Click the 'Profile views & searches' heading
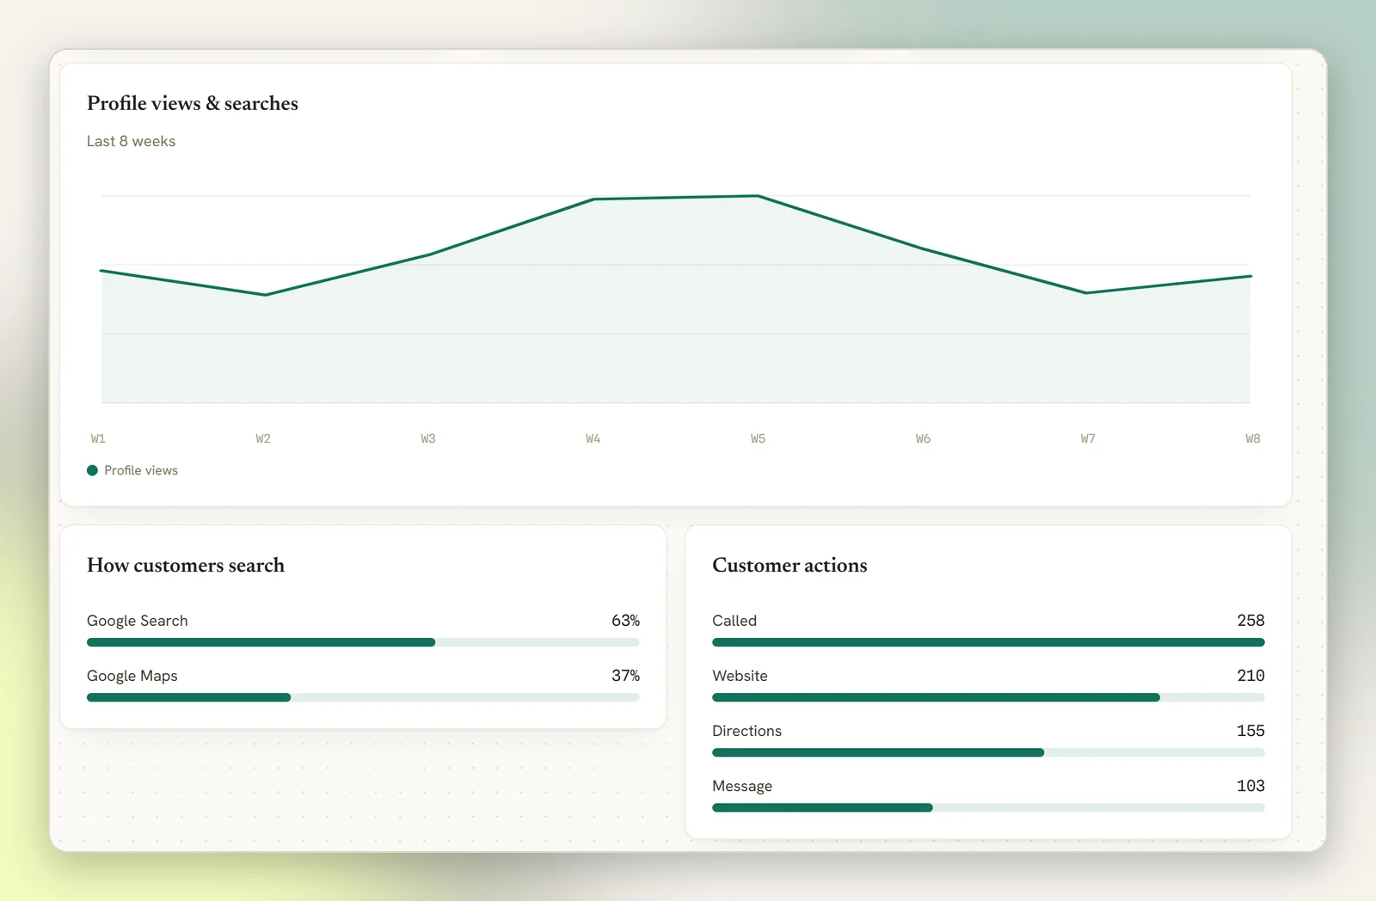 tap(193, 103)
